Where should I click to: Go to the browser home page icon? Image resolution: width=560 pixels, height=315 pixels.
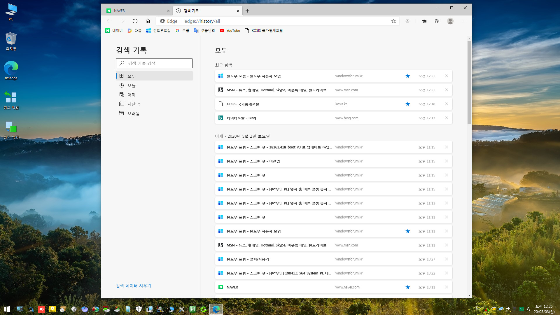(148, 21)
